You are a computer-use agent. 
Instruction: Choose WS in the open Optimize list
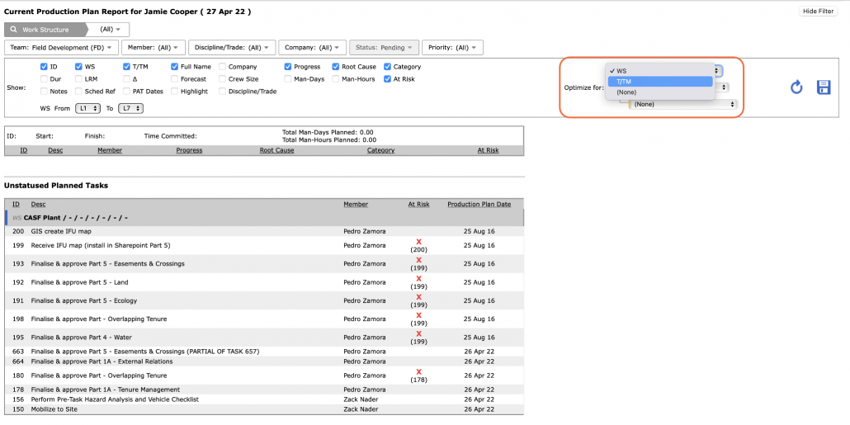(x=659, y=71)
